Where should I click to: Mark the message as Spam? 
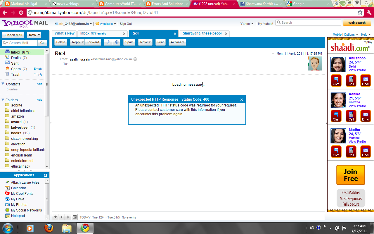click(x=129, y=42)
